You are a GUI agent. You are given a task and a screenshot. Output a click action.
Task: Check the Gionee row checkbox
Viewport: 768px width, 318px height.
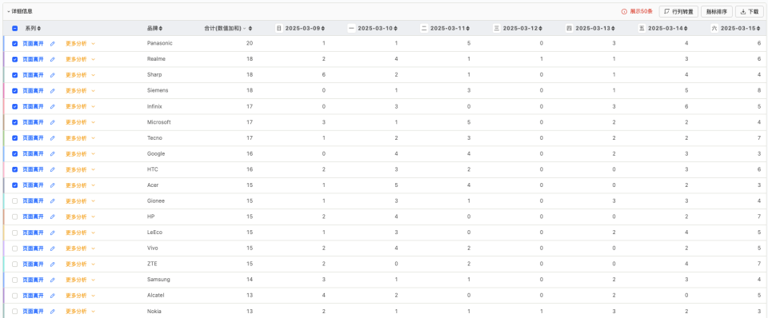[14, 201]
